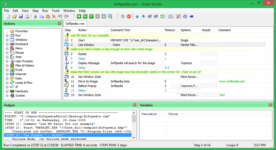Create a new script file

click(8, 16)
